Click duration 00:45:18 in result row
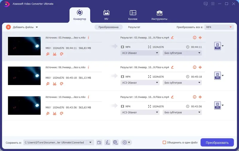239x151 pixels. [x=196, y=77]
